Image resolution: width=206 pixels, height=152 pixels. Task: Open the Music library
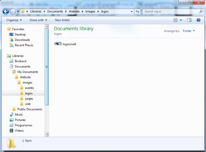coord(19,115)
